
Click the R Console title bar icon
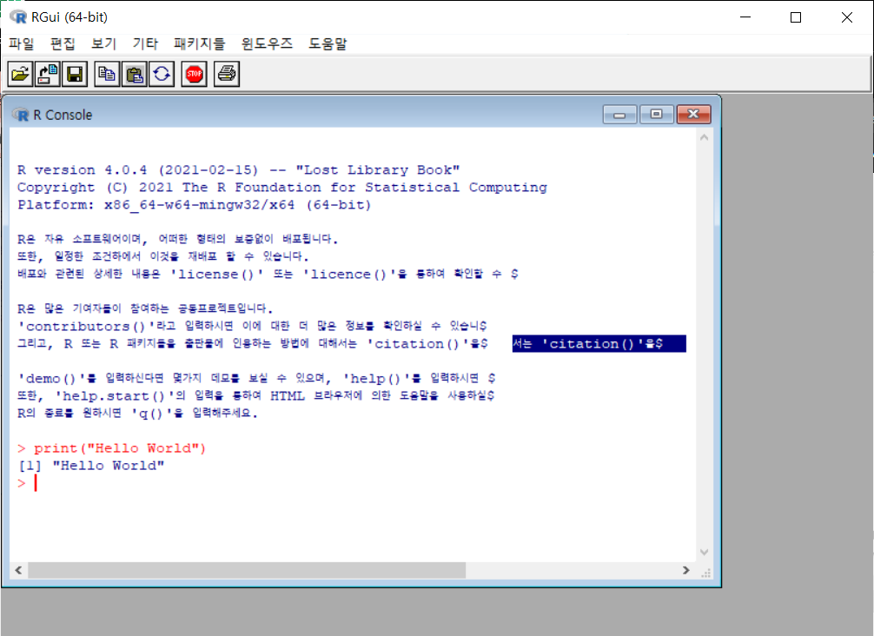tap(21, 115)
